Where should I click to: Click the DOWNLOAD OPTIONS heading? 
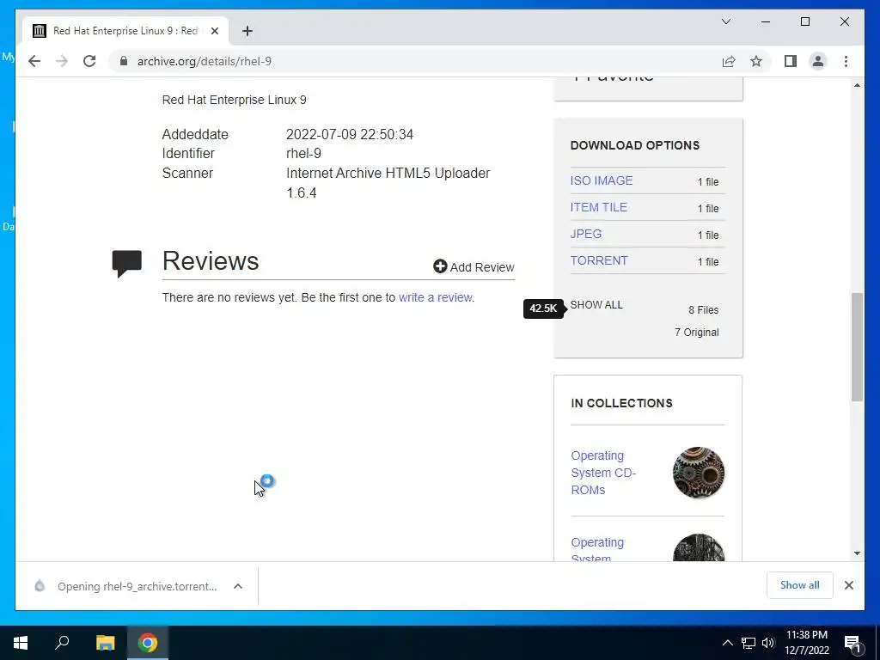click(x=635, y=145)
